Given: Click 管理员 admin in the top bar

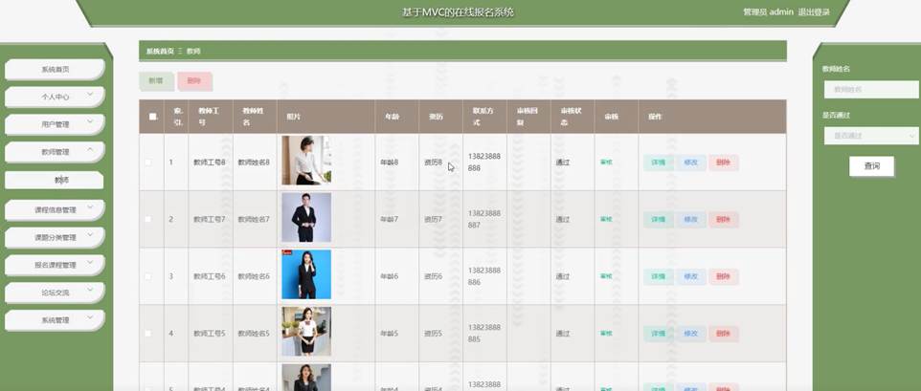Looking at the screenshot, I should (x=768, y=12).
